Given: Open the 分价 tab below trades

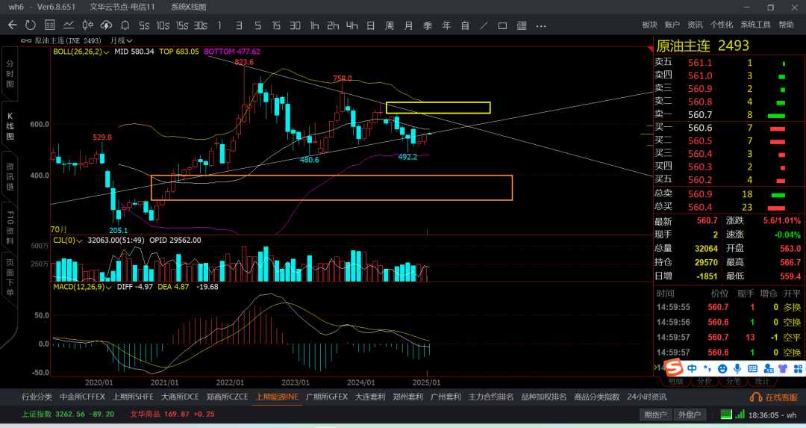Looking at the screenshot, I should tap(705, 381).
